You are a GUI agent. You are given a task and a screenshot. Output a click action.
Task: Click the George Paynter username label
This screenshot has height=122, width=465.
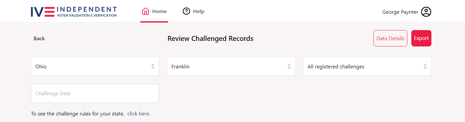click(x=400, y=12)
